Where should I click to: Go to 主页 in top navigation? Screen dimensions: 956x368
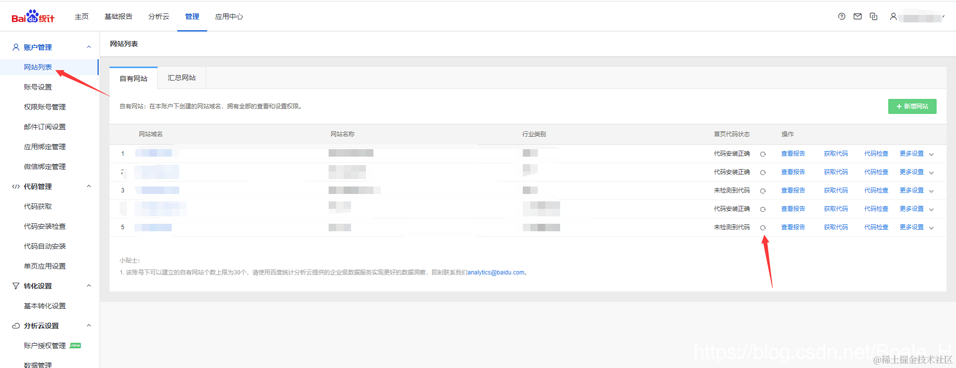pyautogui.click(x=82, y=16)
